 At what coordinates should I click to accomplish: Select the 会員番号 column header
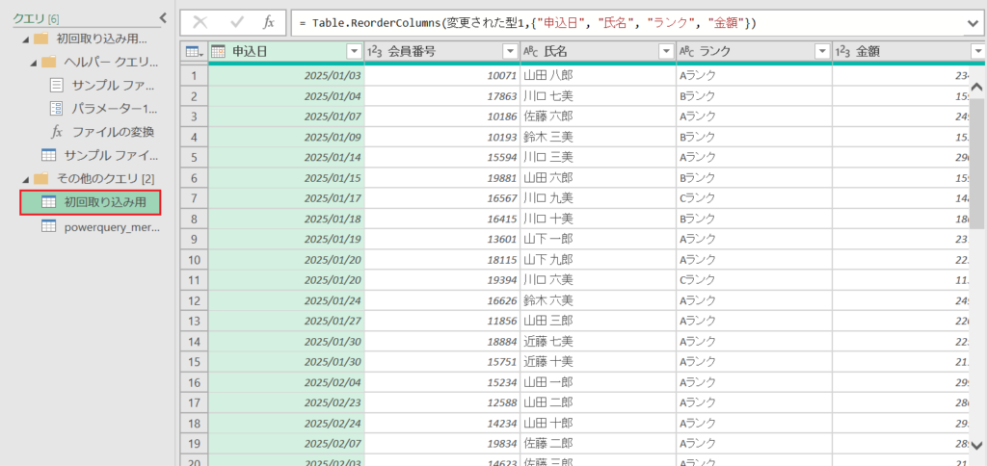(x=441, y=52)
